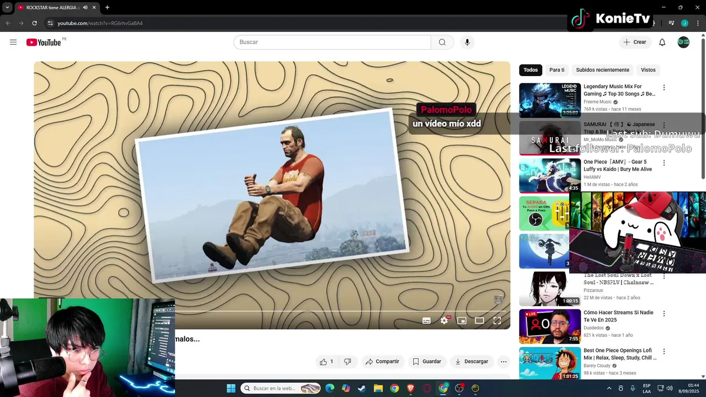This screenshot has height=397, width=706.
Task: Open the notifications bell
Action: (662, 42)
